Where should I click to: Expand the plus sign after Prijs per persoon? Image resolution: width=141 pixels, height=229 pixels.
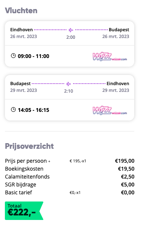49,161
